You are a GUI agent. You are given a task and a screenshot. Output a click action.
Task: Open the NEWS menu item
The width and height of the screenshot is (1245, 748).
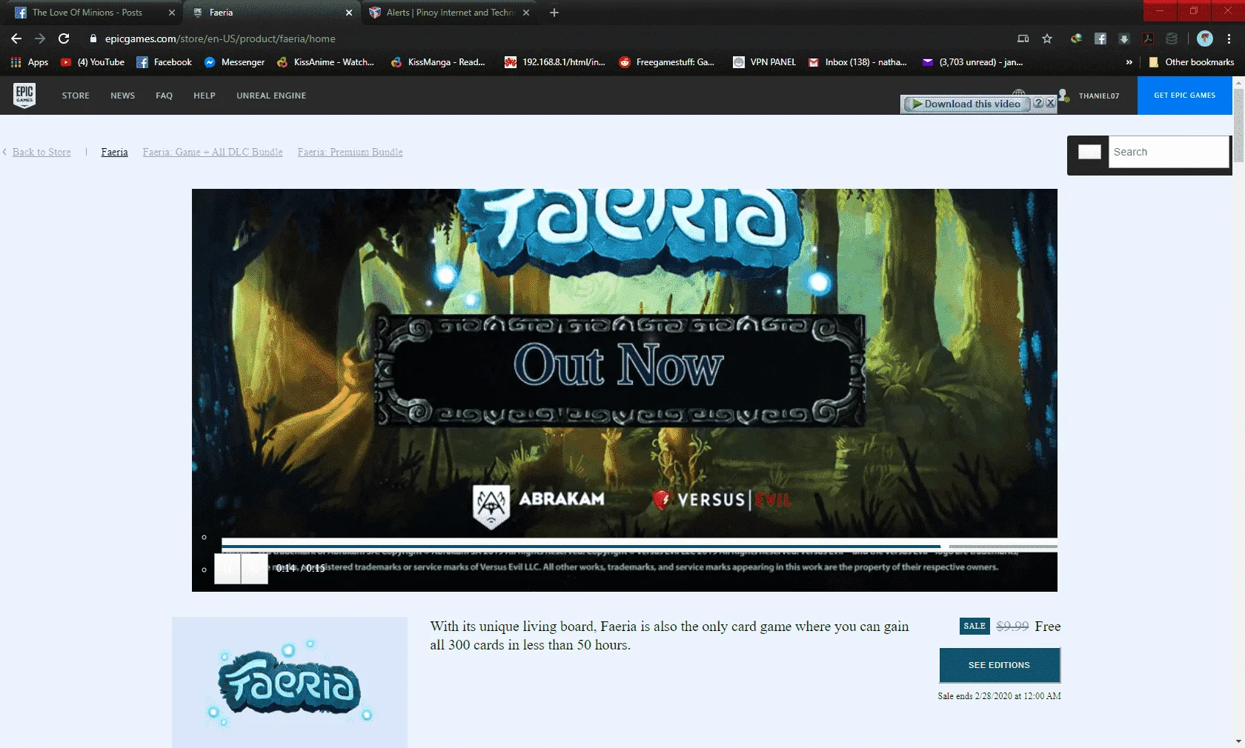click(x=123, y=96)
